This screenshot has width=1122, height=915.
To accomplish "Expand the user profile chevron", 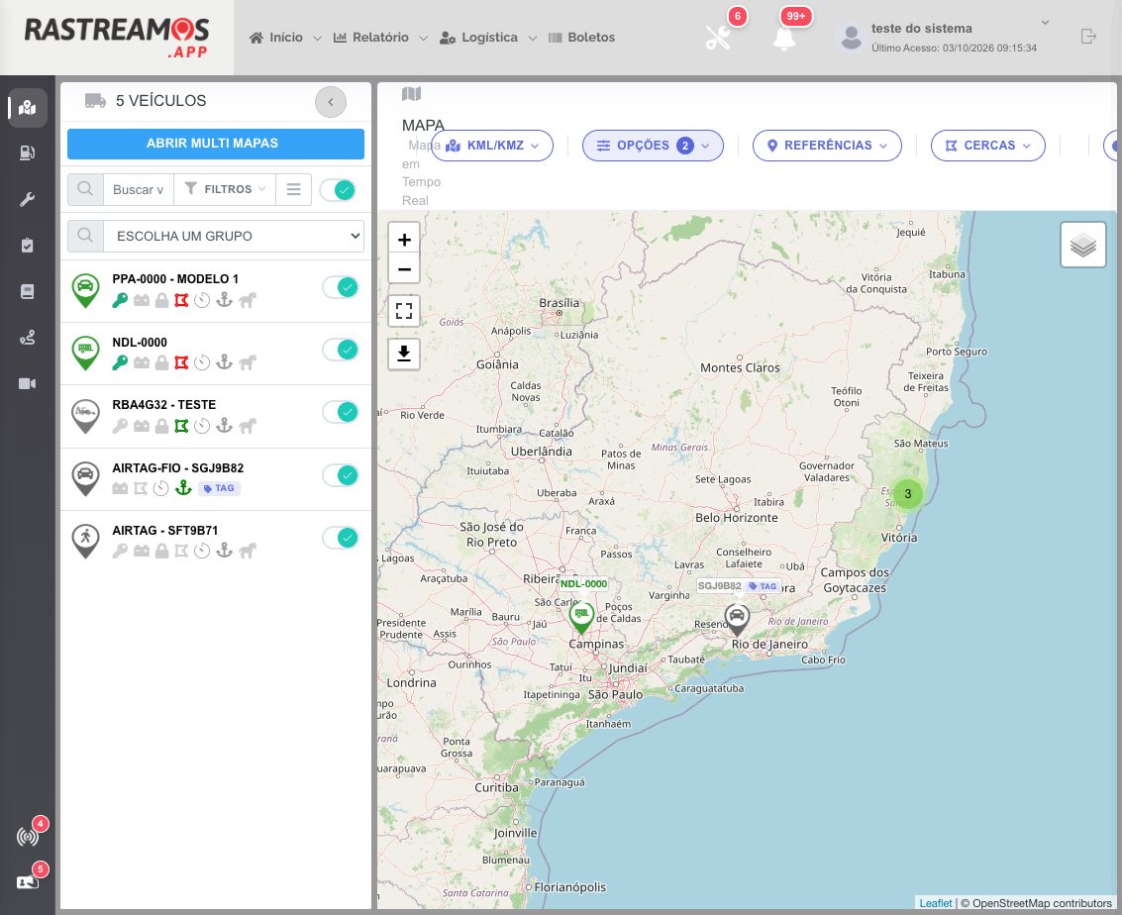I will (1045, 22).
